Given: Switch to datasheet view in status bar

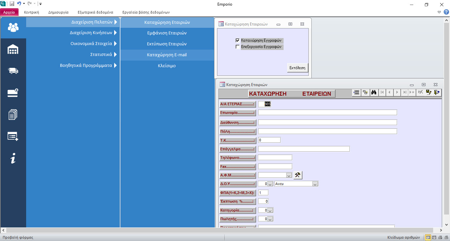Looking at the screenshot, I should pos(434,237).
